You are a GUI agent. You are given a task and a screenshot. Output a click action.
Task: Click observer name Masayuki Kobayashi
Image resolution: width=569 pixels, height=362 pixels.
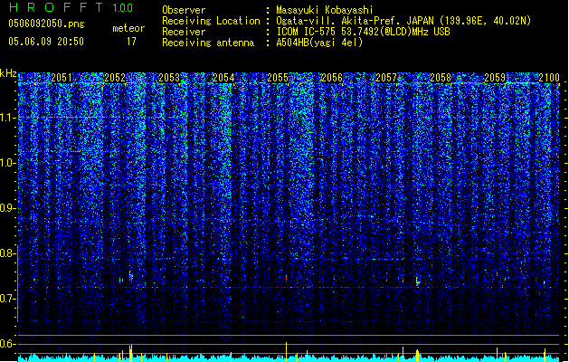click(x=325, y=10)
